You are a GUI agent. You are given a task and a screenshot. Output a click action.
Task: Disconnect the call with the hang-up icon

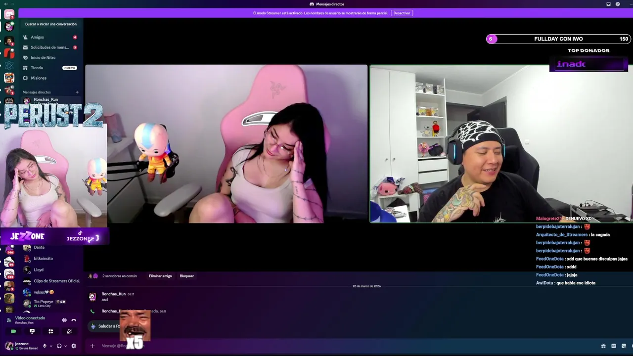(74, 320)
